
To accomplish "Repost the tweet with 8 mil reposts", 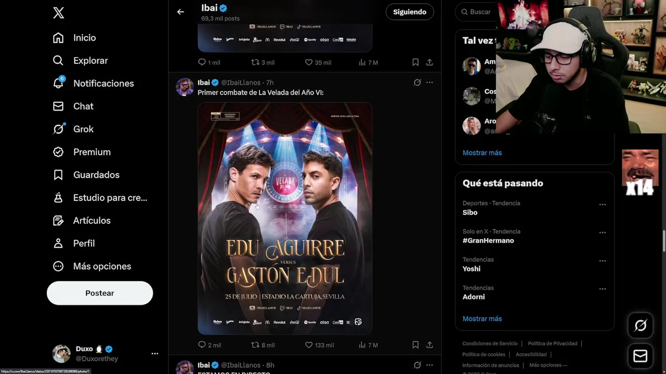I will (263, 345).
